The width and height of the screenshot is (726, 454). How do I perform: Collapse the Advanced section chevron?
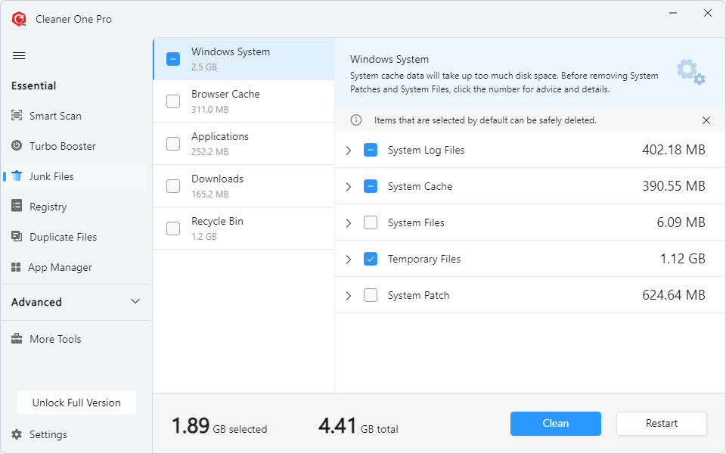click(x=135, y=302)
